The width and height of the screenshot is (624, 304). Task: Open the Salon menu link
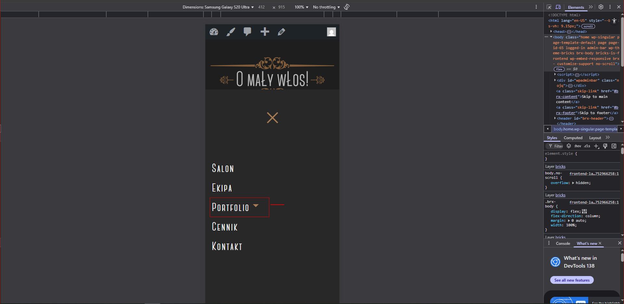[223, 168]
